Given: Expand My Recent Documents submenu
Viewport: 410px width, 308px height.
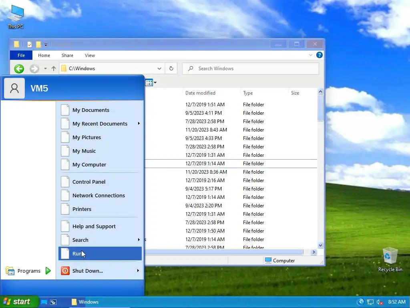Looking at the screenshot, I should (139, 124).
